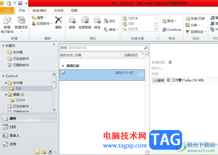Configure navigation buttons dropdown arrow
Image resolution: width=218 pixels, height=155 pixels.
[x=55, y=152]
